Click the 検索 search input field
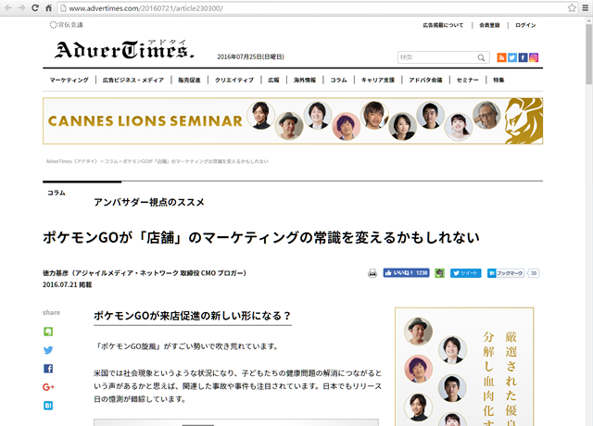This screenshot has width=593, height=426. 435,57
